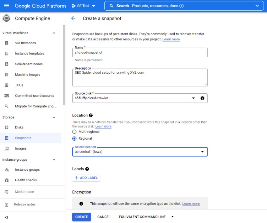267x223 pixels.
Task: Click the blue CREATE button
Action: pyautogui.click(x=81, y=217)
